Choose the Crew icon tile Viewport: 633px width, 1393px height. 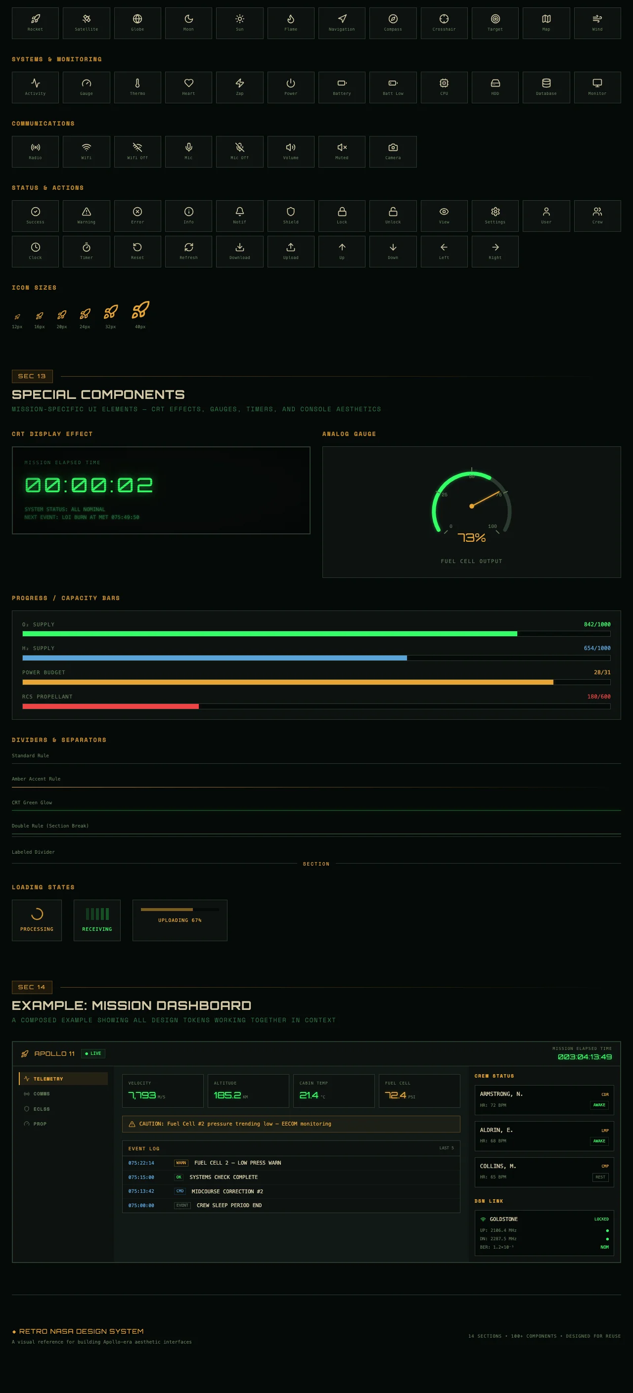(597, 217)
